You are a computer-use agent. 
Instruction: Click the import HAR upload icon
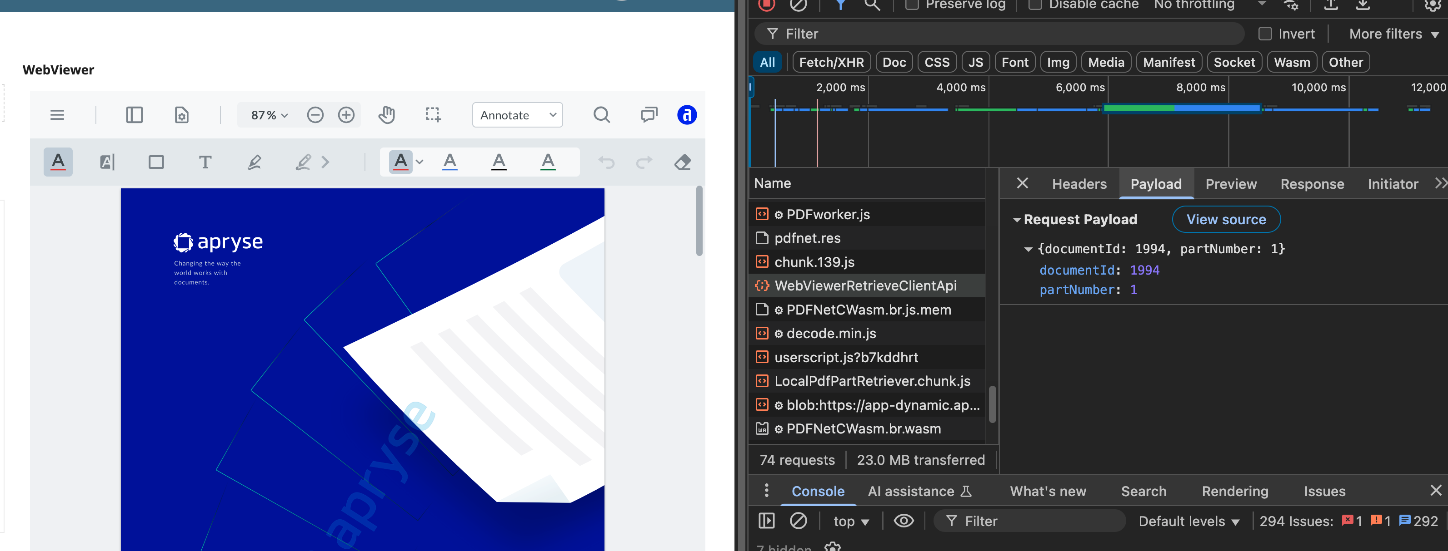coord(1331,5)
